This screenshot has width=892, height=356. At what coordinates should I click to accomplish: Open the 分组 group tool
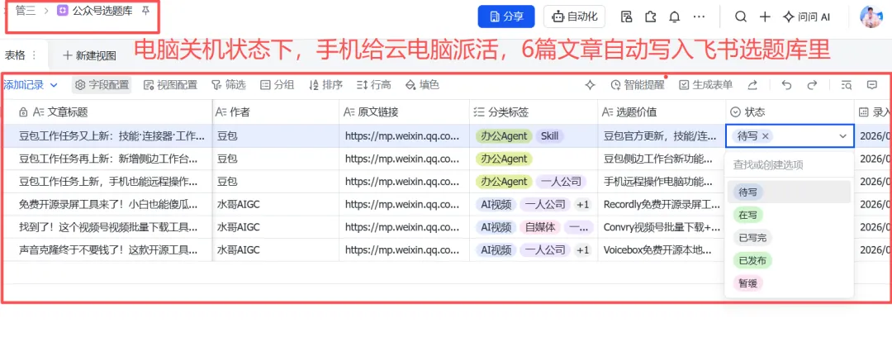[277, 85]
